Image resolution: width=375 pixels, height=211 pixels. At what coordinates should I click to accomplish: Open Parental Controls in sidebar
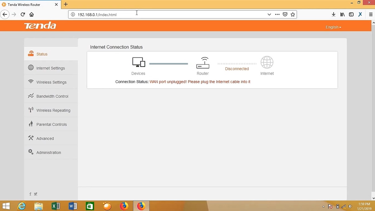point(51,124)
